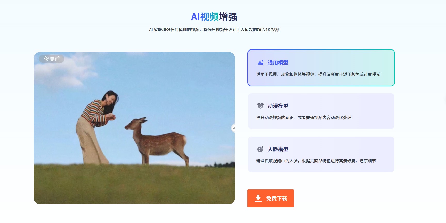
Task: Click the bear face icon beside 动漫模型
Action: tap(261, 106)
